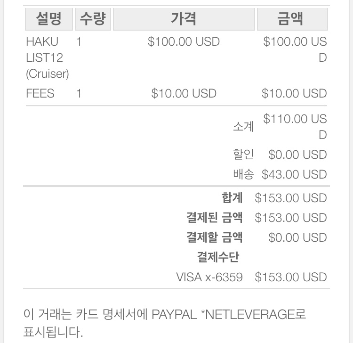Click the 결제할 금액 amount due label
Viewport: 353px width, 343px height.
[215, 237]
